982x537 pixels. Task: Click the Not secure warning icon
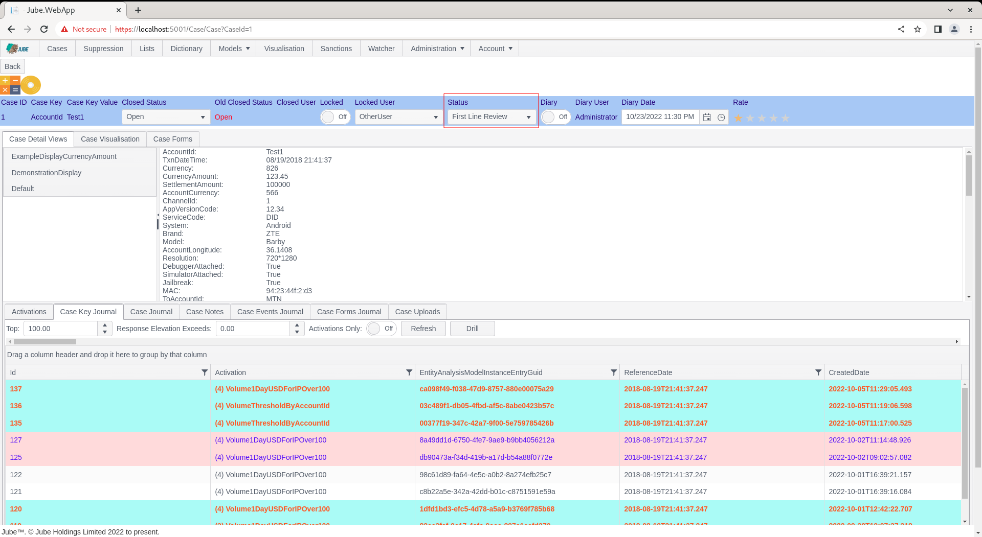click(x=64, y=29)
